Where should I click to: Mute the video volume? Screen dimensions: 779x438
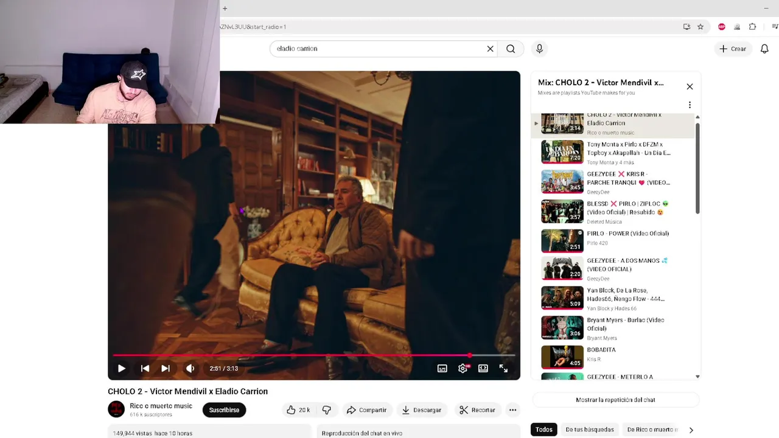[190, 368]
